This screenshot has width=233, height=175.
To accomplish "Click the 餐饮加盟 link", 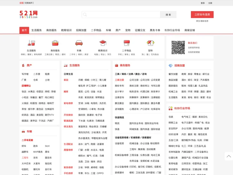I will click(x=173, y=74).
